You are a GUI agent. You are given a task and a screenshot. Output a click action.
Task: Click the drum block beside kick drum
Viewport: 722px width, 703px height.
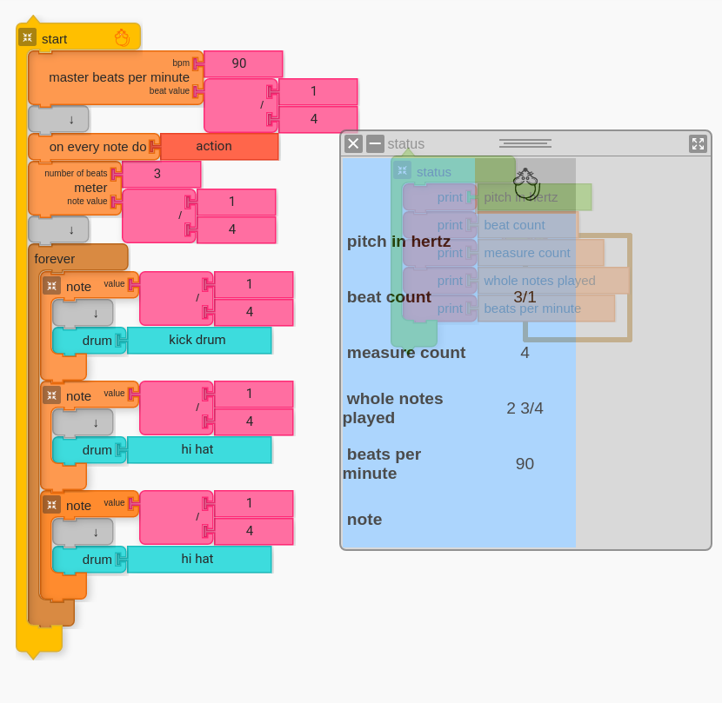click(x=89, y=341)
